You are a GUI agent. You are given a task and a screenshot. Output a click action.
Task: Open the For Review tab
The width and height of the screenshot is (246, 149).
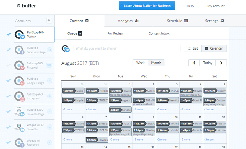pyautogui.click(x=115, y=34)
